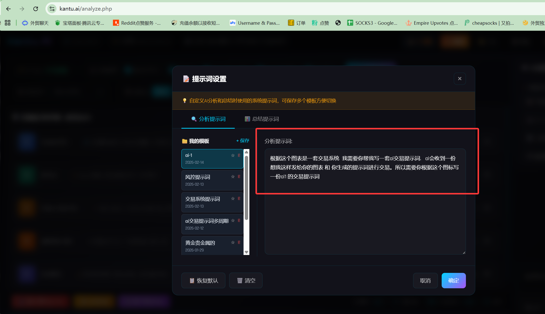Reload the page in browser
Viewport: 545px width, 314px height.
click(36, 9)
